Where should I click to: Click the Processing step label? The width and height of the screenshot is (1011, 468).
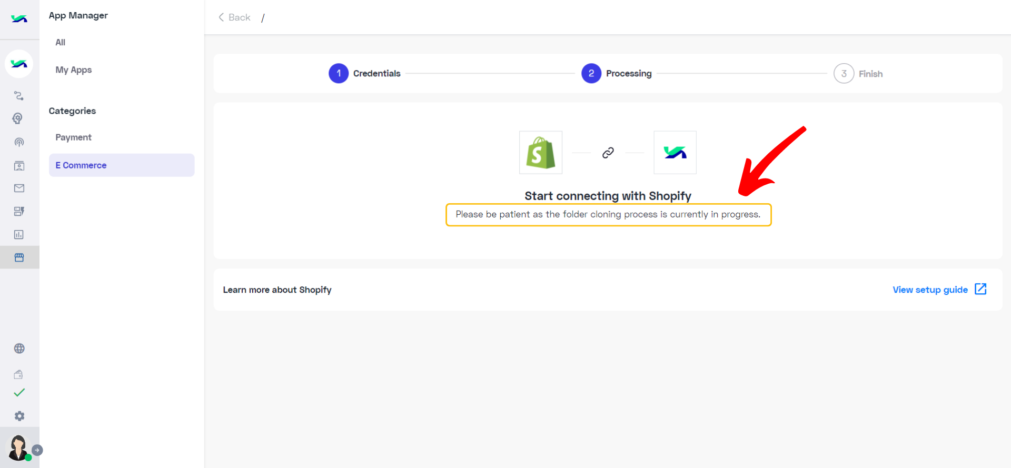click(x=629, y=74)
